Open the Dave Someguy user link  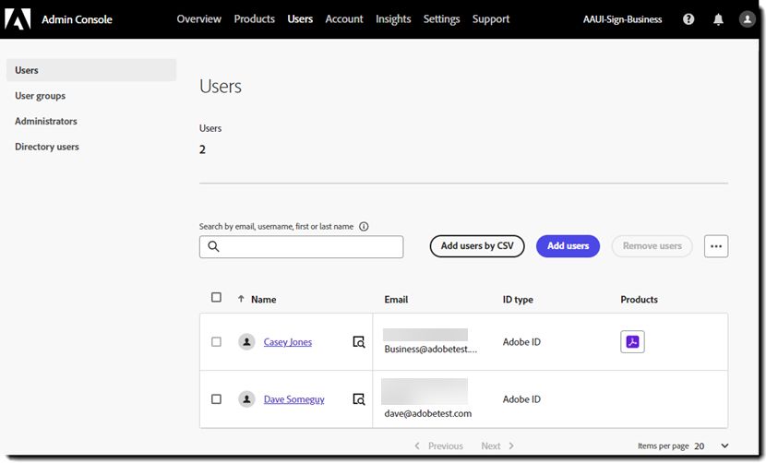[293, 399]
